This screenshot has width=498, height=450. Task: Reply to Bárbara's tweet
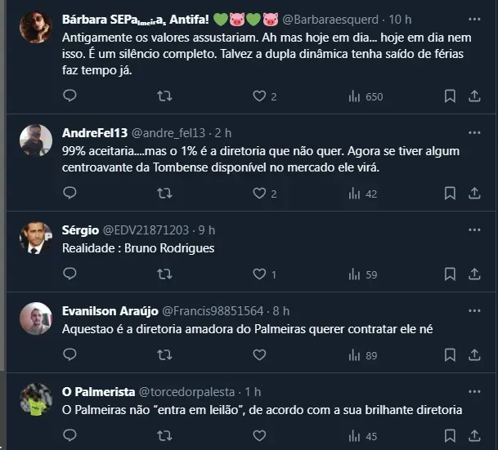pyautogui.click(x=70, y=96)
